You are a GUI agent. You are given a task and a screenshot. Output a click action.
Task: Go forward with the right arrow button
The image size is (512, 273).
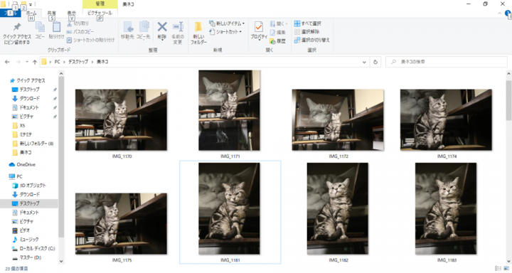pos(18,62)
